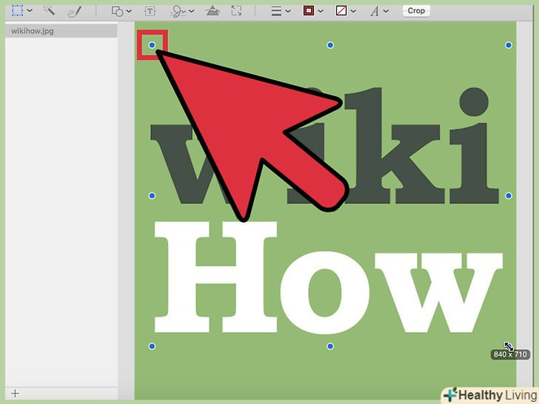Open the Fill Color dropdown arrow

tap(353, 11)
